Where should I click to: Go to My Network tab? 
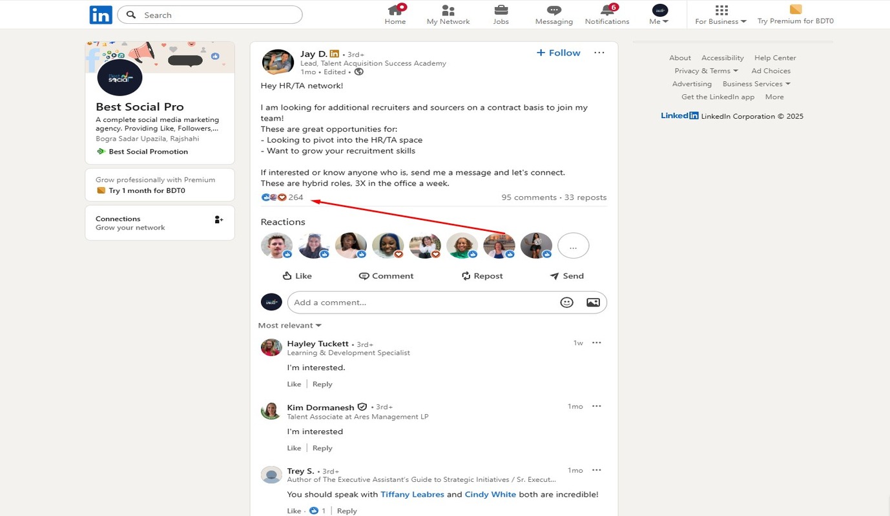click(448, 14)
